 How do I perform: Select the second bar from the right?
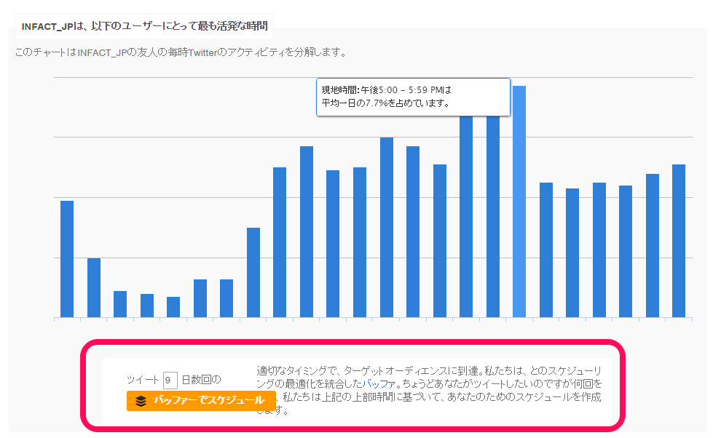click(x=652, y=245)
